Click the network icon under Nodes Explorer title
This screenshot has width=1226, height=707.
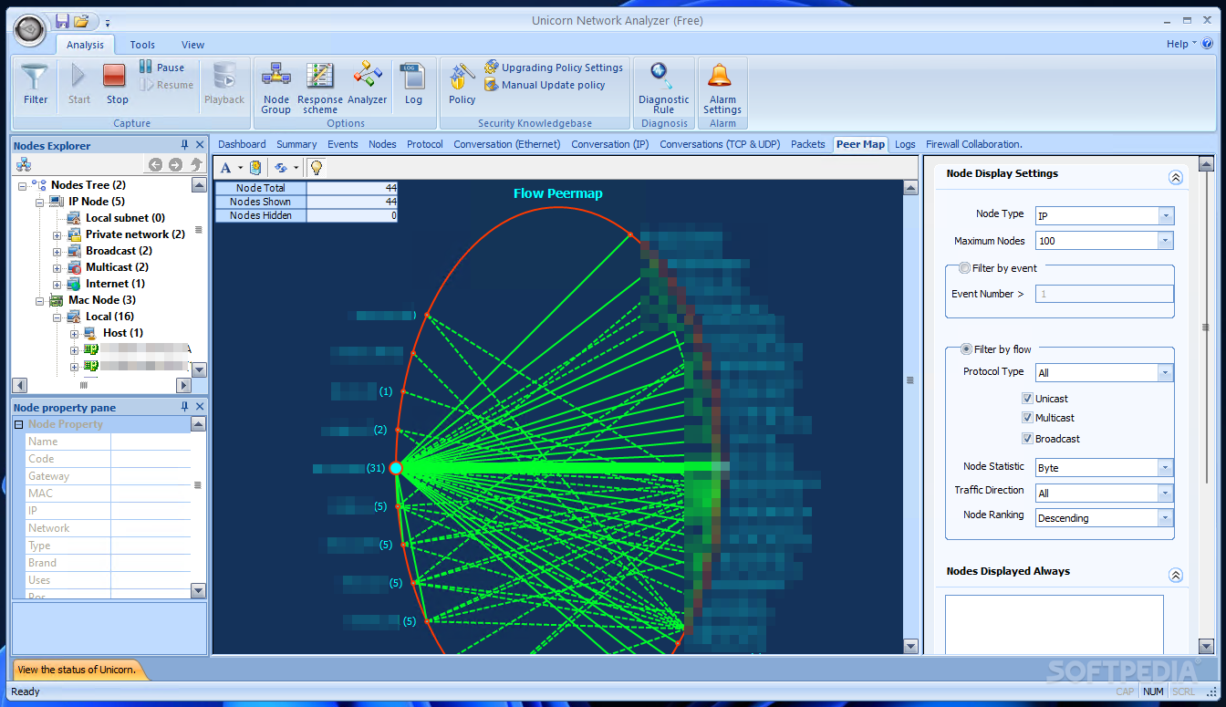coord(24,165)
